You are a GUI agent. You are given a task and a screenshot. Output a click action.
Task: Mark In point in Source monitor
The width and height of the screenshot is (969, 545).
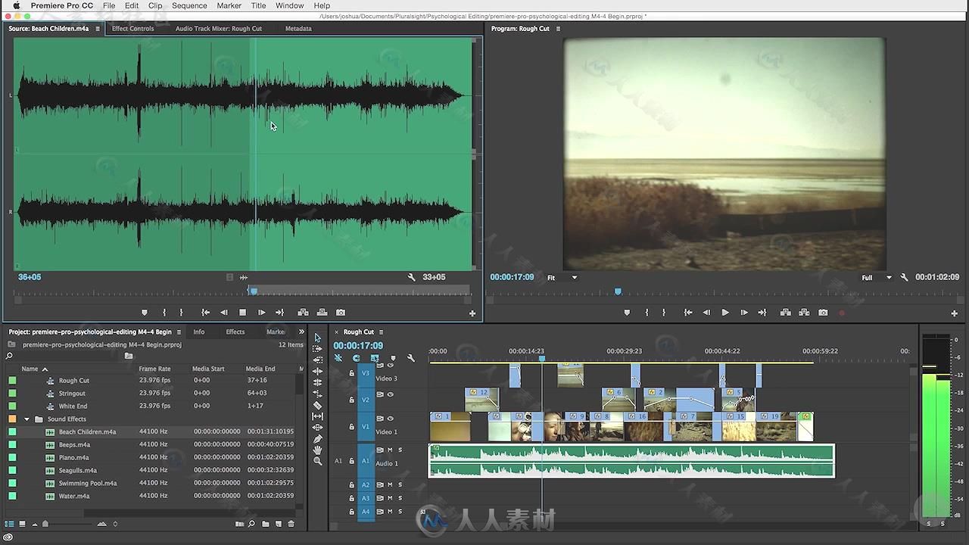[164, 313]
